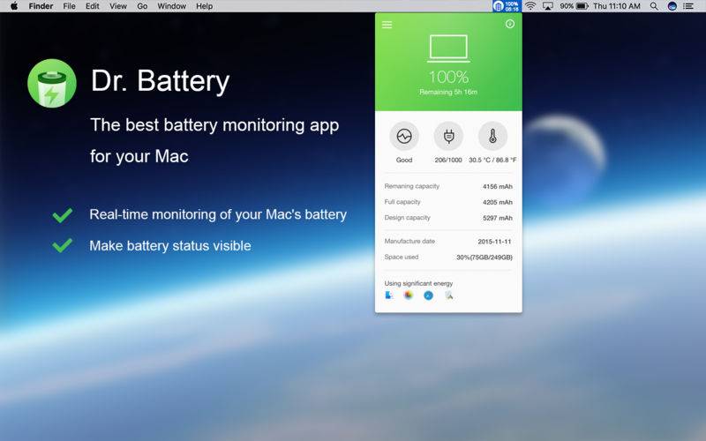
Task: Open the hamburger menu in Dr. Battery panel
Action: (387, 25)
